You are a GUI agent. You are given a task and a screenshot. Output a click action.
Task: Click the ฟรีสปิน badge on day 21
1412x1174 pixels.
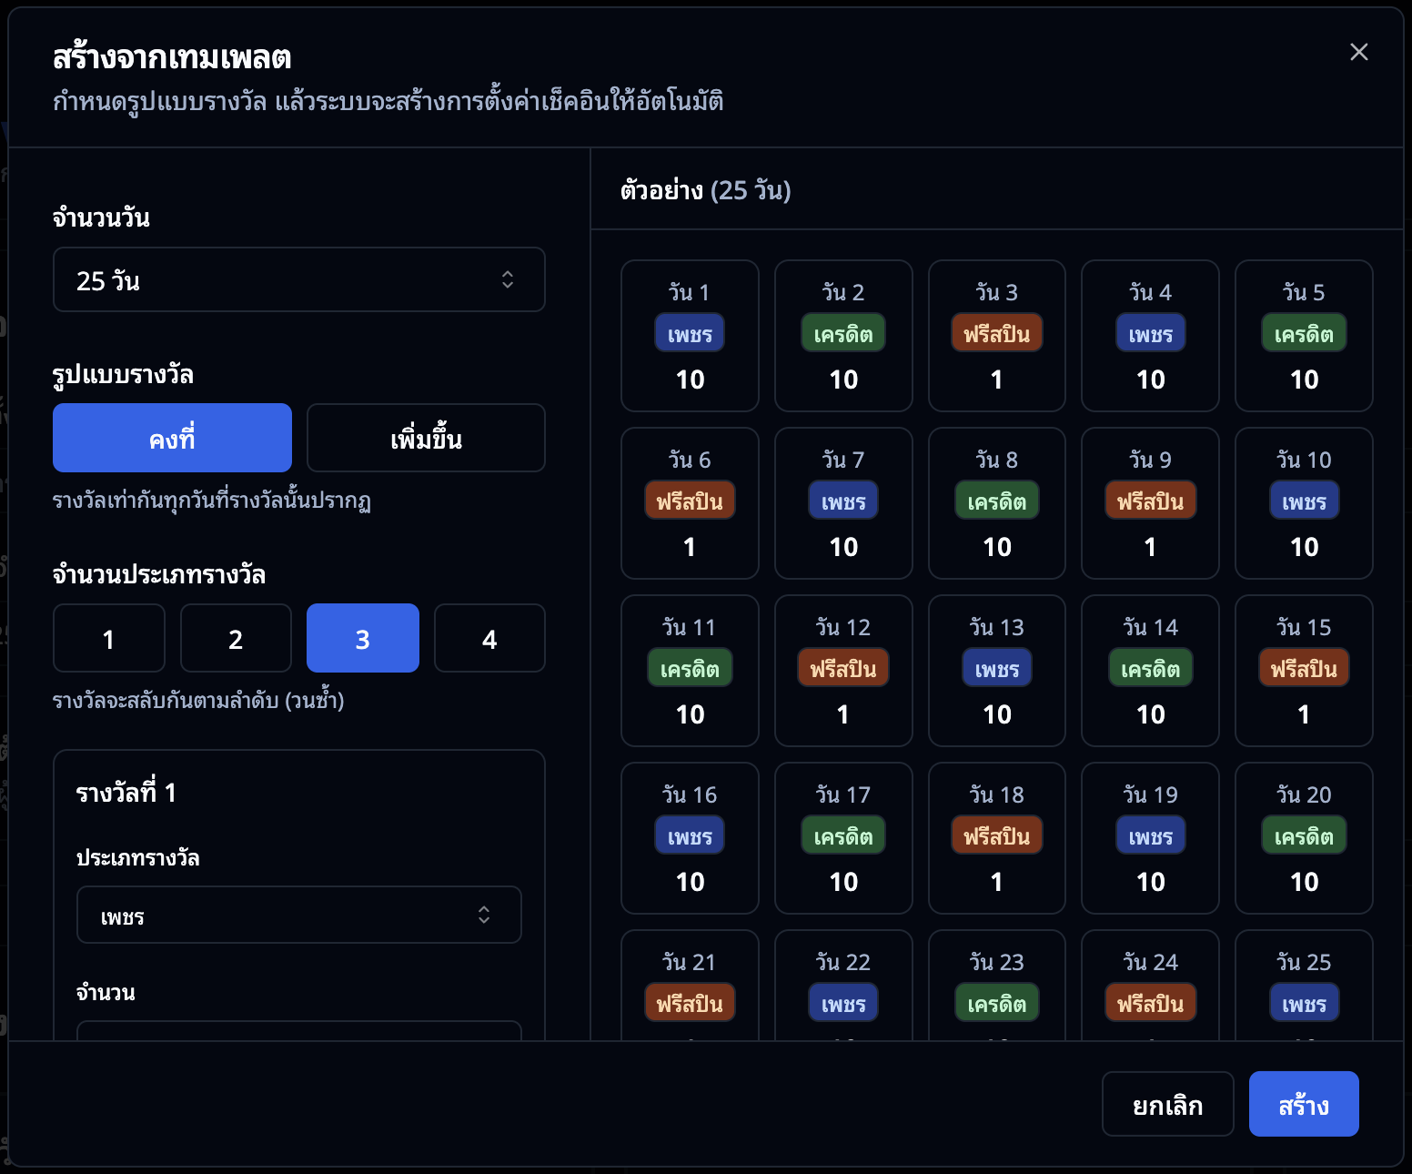click(x=690, y=1003)
